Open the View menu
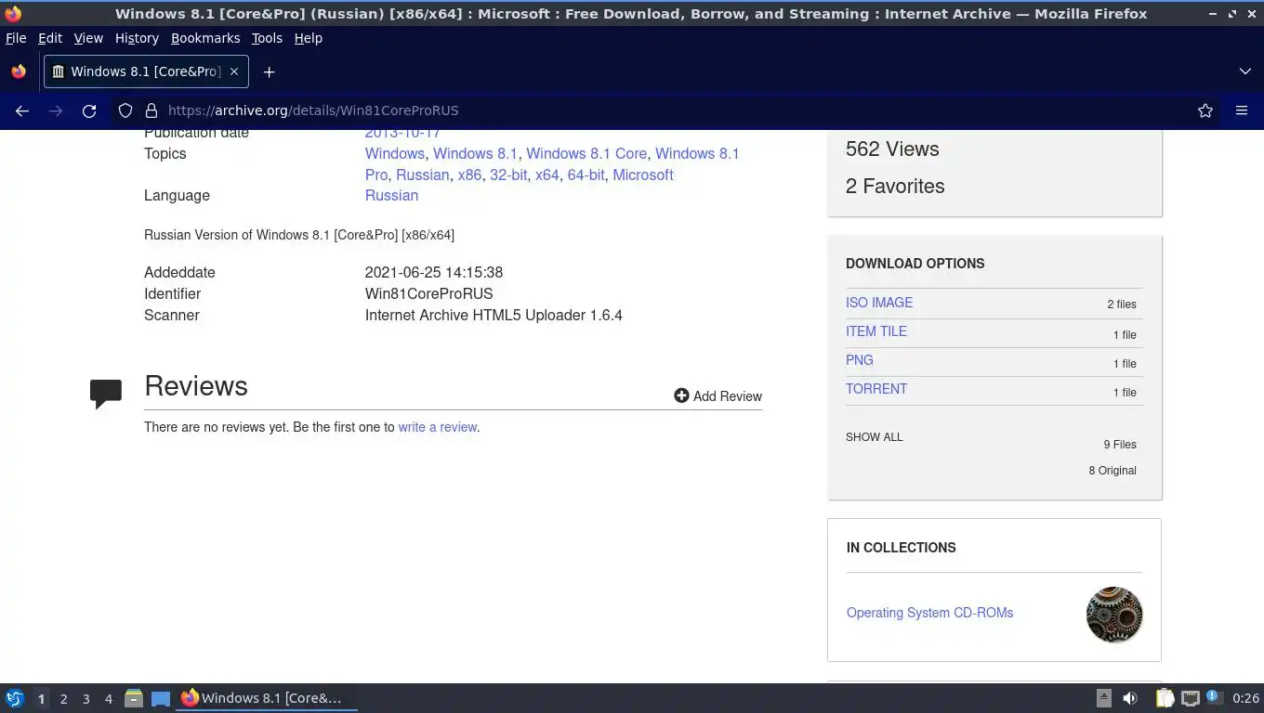The height and width of the screenshot is (713, 1264). tap(88, 38)
